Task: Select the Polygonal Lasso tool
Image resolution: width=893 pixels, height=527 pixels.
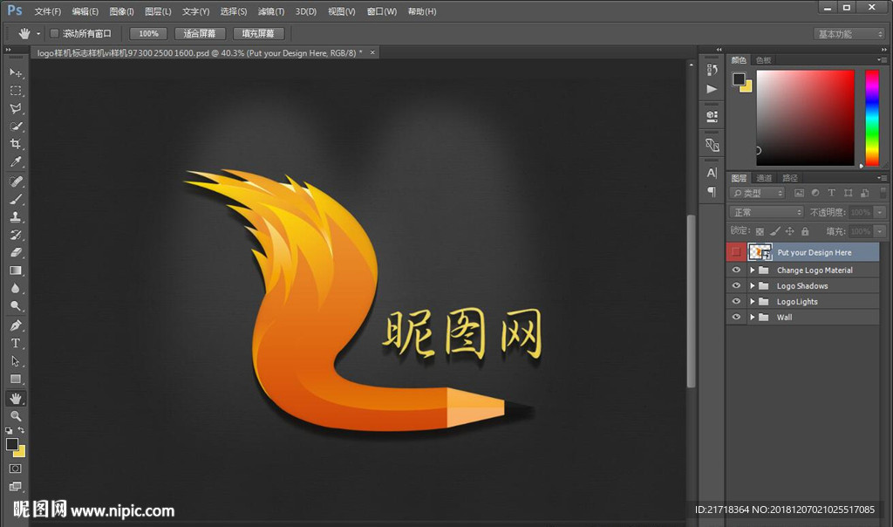Action: tap(16, 108)
